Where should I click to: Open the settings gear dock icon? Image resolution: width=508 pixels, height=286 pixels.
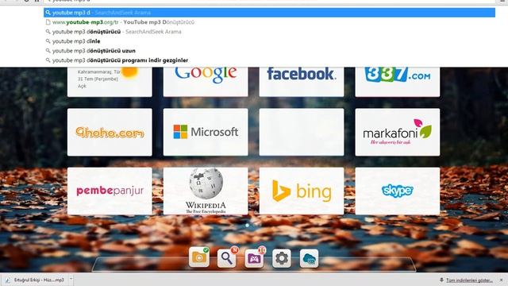[282, 258]
